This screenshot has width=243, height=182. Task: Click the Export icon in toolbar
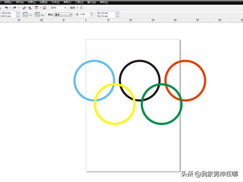30,8
